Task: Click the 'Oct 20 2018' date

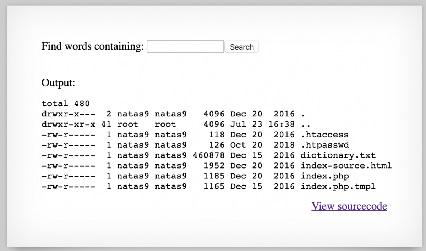Action: tap(262, 145)
